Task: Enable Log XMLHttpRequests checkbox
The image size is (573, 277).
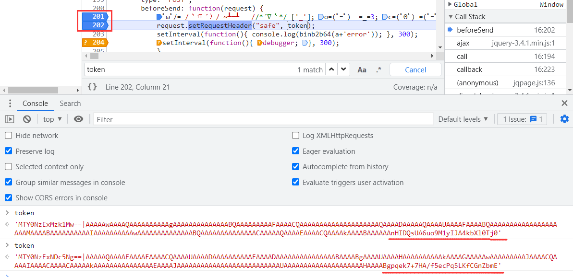Action: pyautogui.click(x=295, y=136)
